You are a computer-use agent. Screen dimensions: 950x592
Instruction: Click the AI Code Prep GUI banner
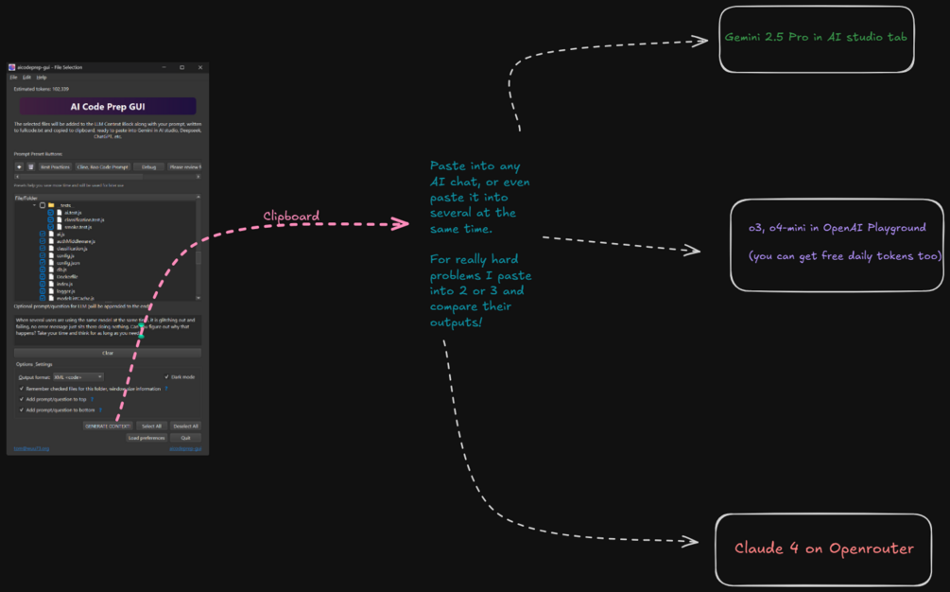(x=108, y=107)
